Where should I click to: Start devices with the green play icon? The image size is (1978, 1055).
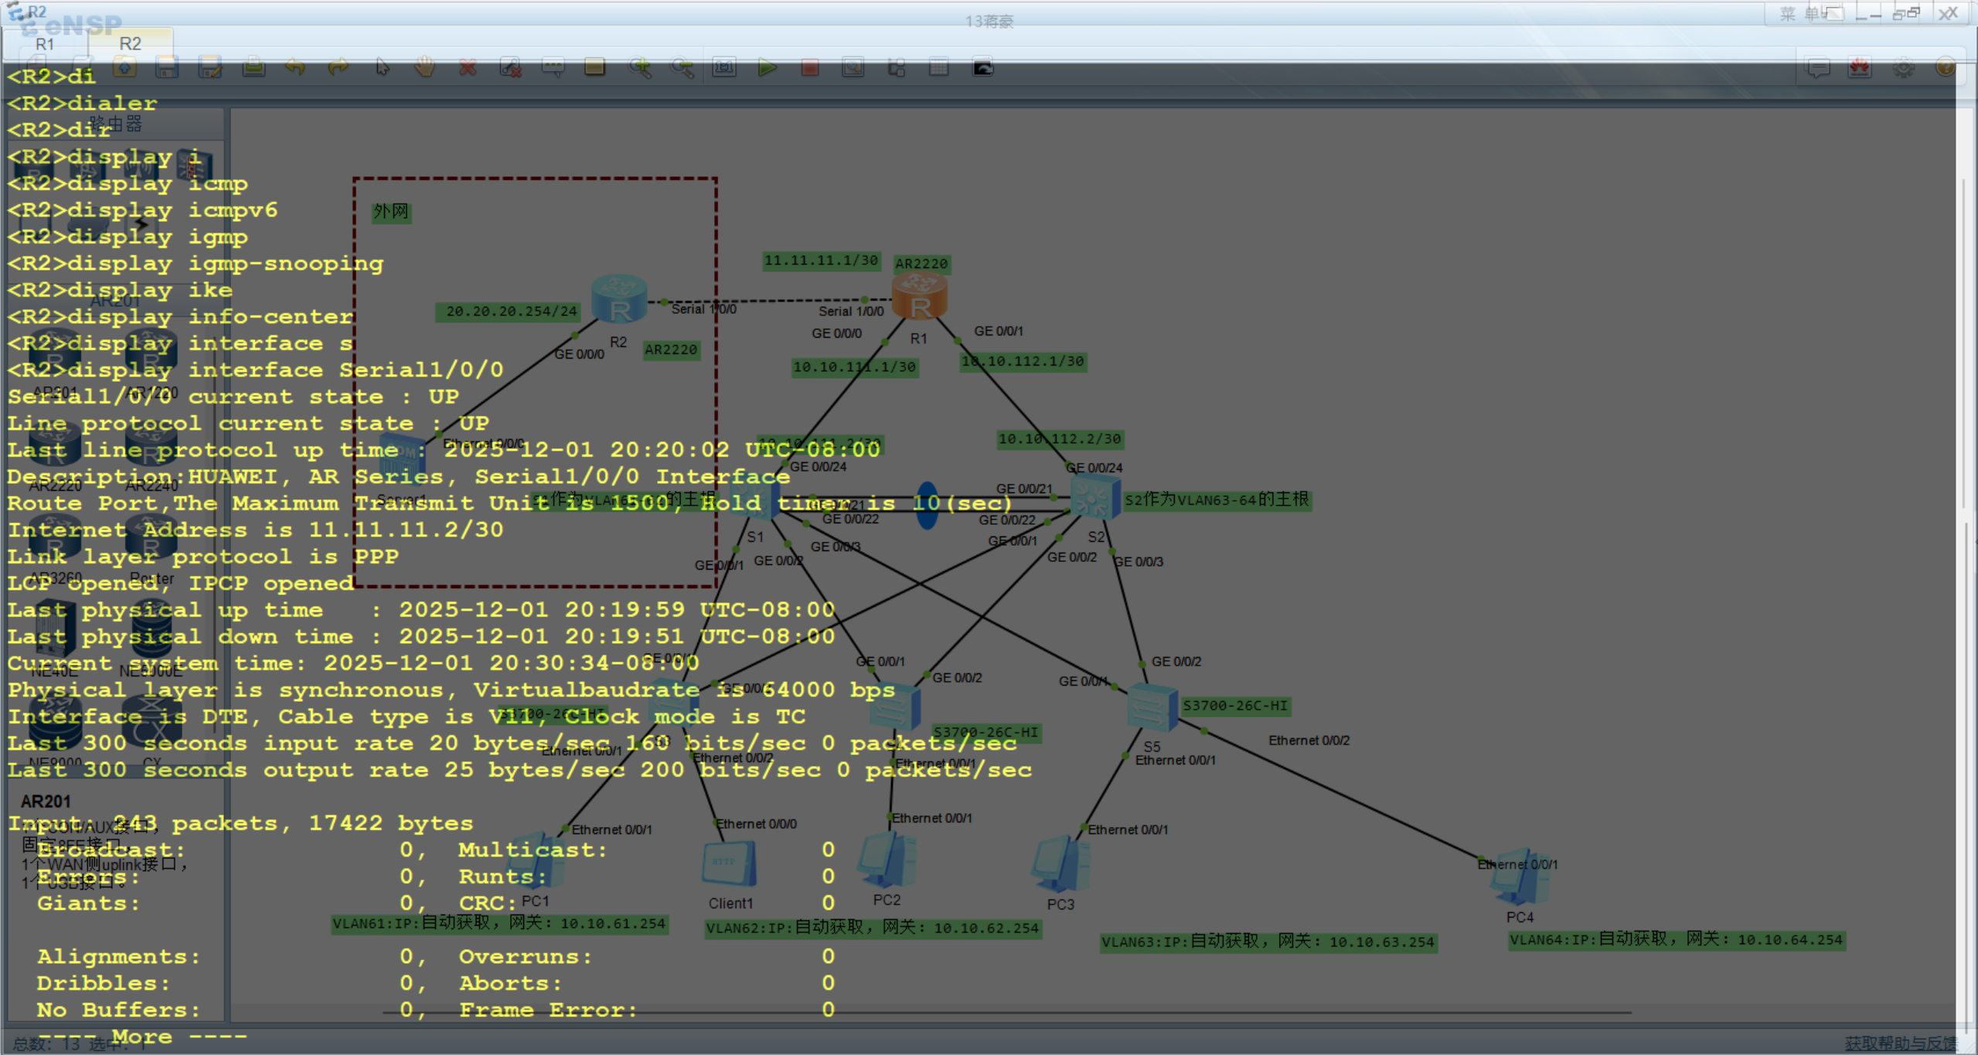tap(767, 68)
